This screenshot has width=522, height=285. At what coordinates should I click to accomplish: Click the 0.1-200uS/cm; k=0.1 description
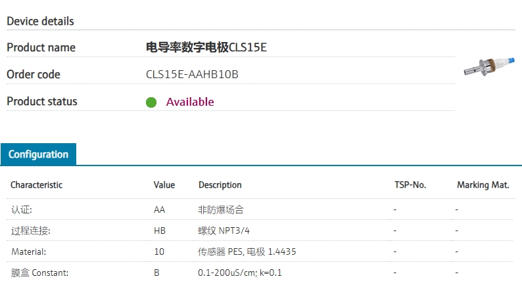click(240, 273)
